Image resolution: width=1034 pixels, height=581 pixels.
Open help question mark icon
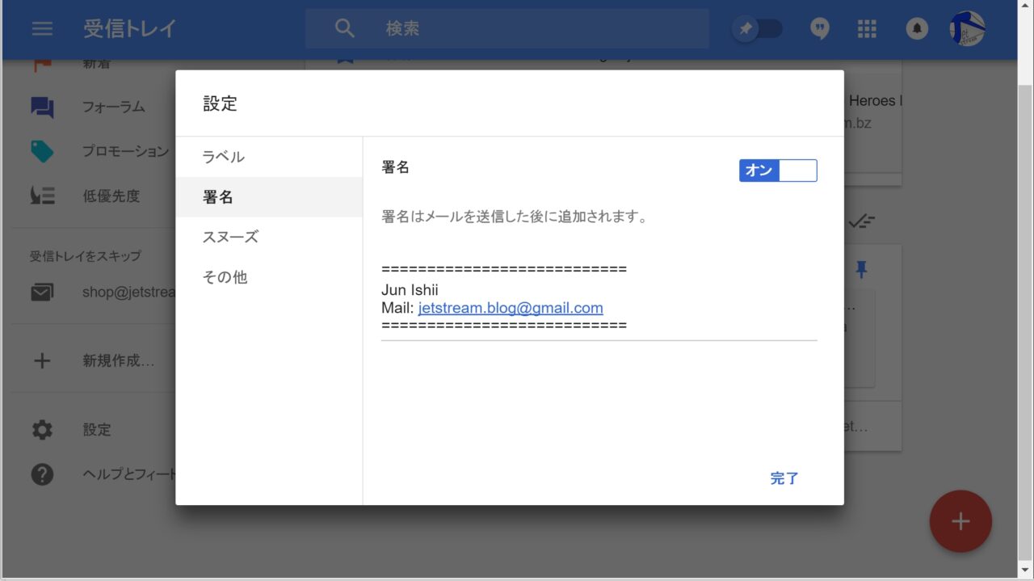42,474
